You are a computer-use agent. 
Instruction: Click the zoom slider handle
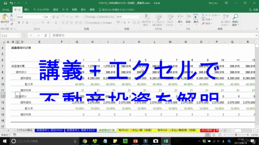pyautogui.click(x=236, y=135)
